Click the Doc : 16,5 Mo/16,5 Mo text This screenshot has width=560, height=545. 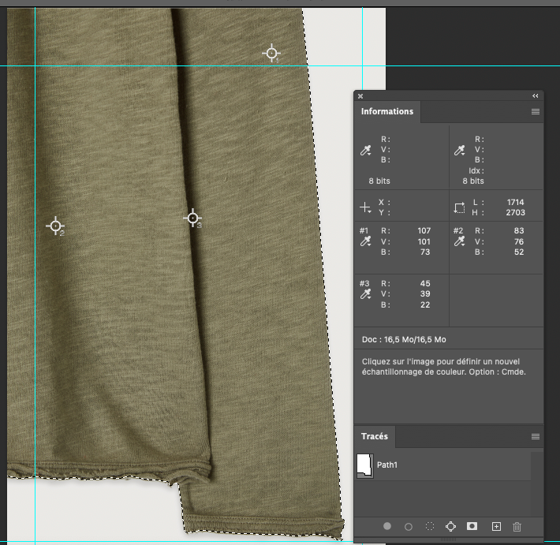pos(404,340)
